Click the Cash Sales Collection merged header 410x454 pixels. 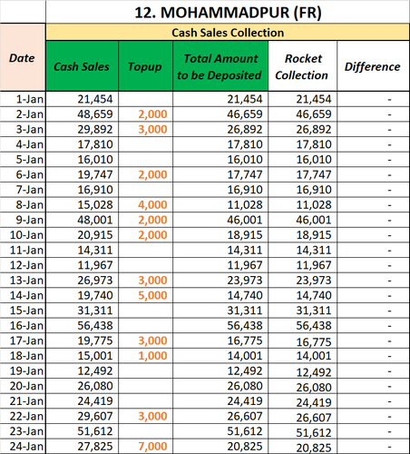228,32
